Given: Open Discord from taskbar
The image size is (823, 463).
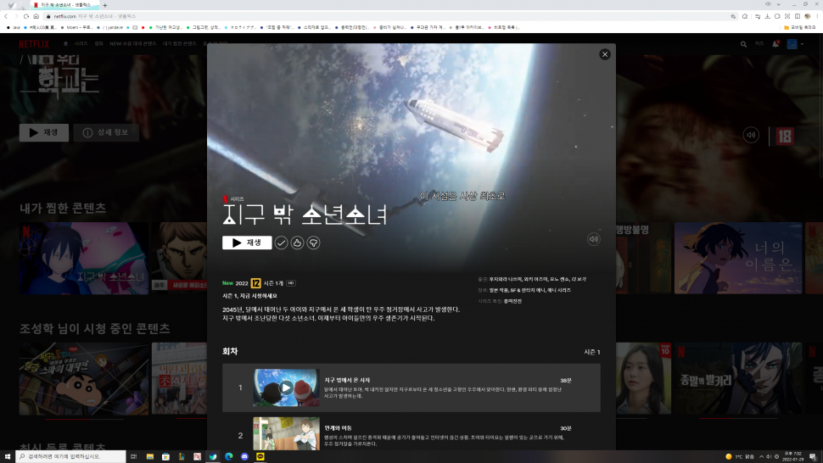Looking at the screenshot, I should tap(244, 457).
